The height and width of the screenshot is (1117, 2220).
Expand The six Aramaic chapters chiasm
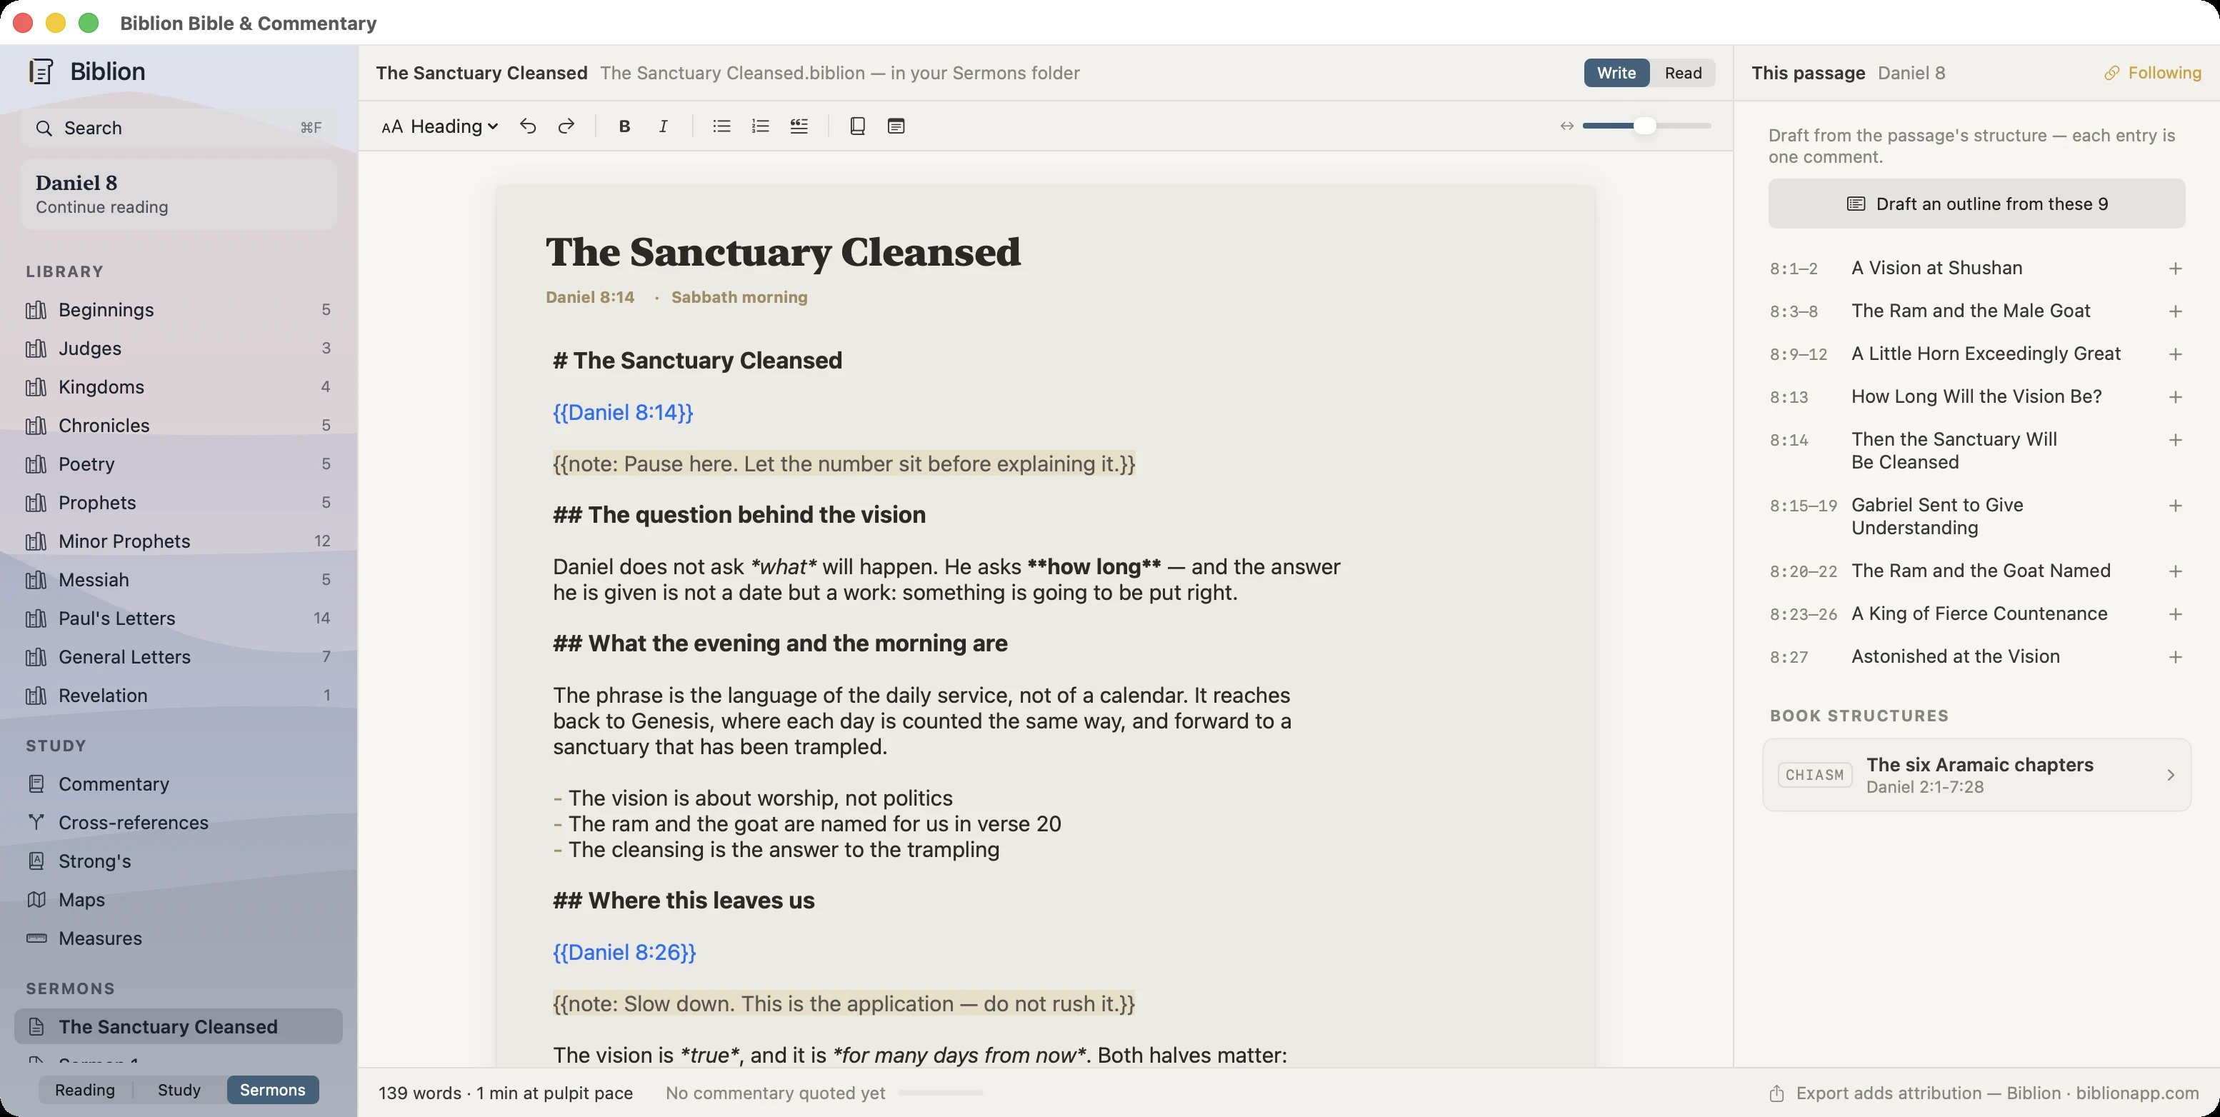(x=1977, y=775)
